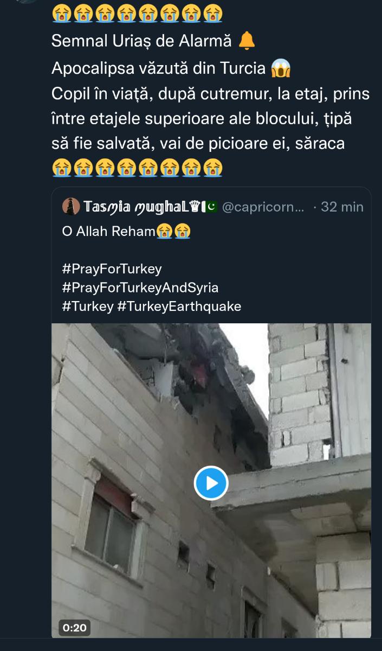Open the #PrayForTurkeyAndSyria hashtag
382x651 pixels.
point(140,288)
